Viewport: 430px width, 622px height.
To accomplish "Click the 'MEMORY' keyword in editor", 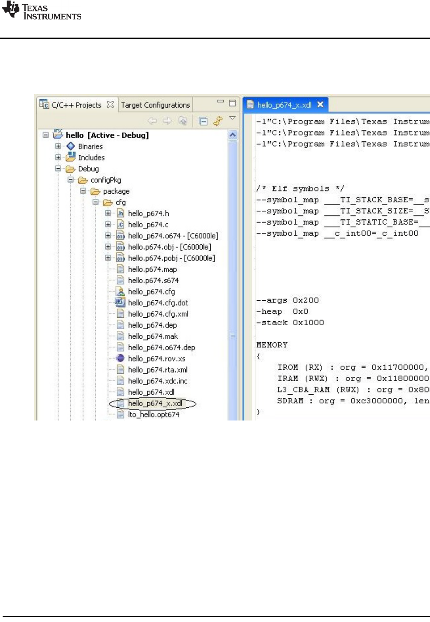I will point(272,345).
